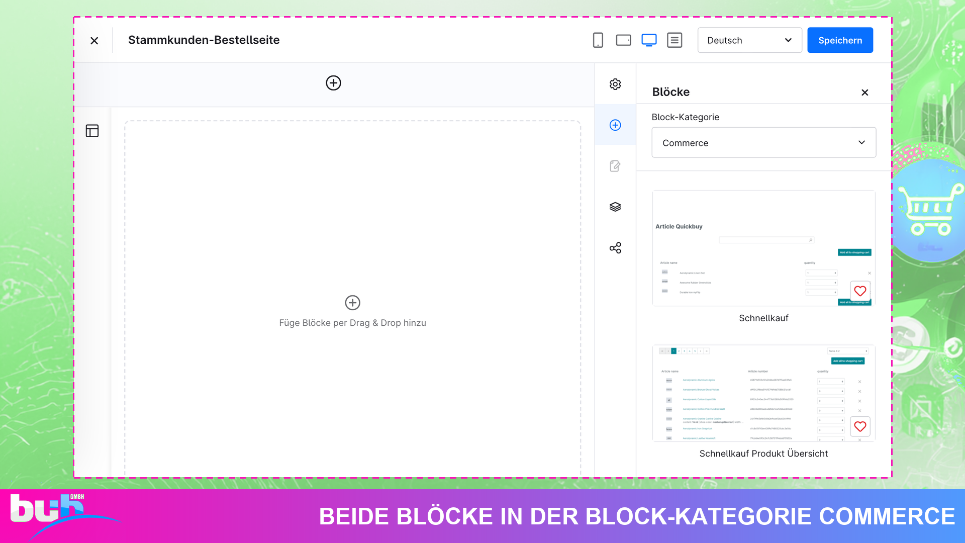Favorite the Schnellkauf block heart icon
The image size is (965, 543).
(860, 291)
